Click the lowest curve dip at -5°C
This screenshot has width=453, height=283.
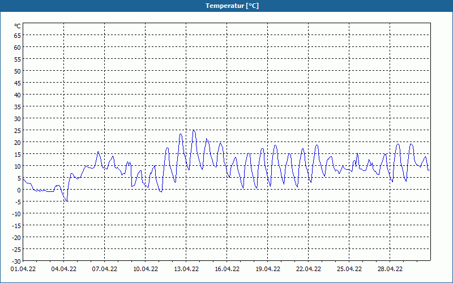pos(67,201)
